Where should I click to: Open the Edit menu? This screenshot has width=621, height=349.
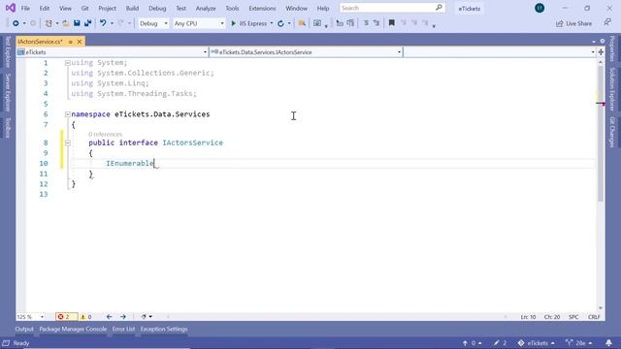[x=45, y=9]
